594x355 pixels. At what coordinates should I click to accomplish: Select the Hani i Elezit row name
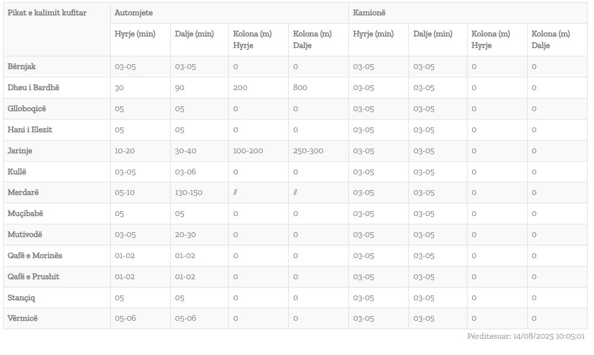(x=30, y=130)
